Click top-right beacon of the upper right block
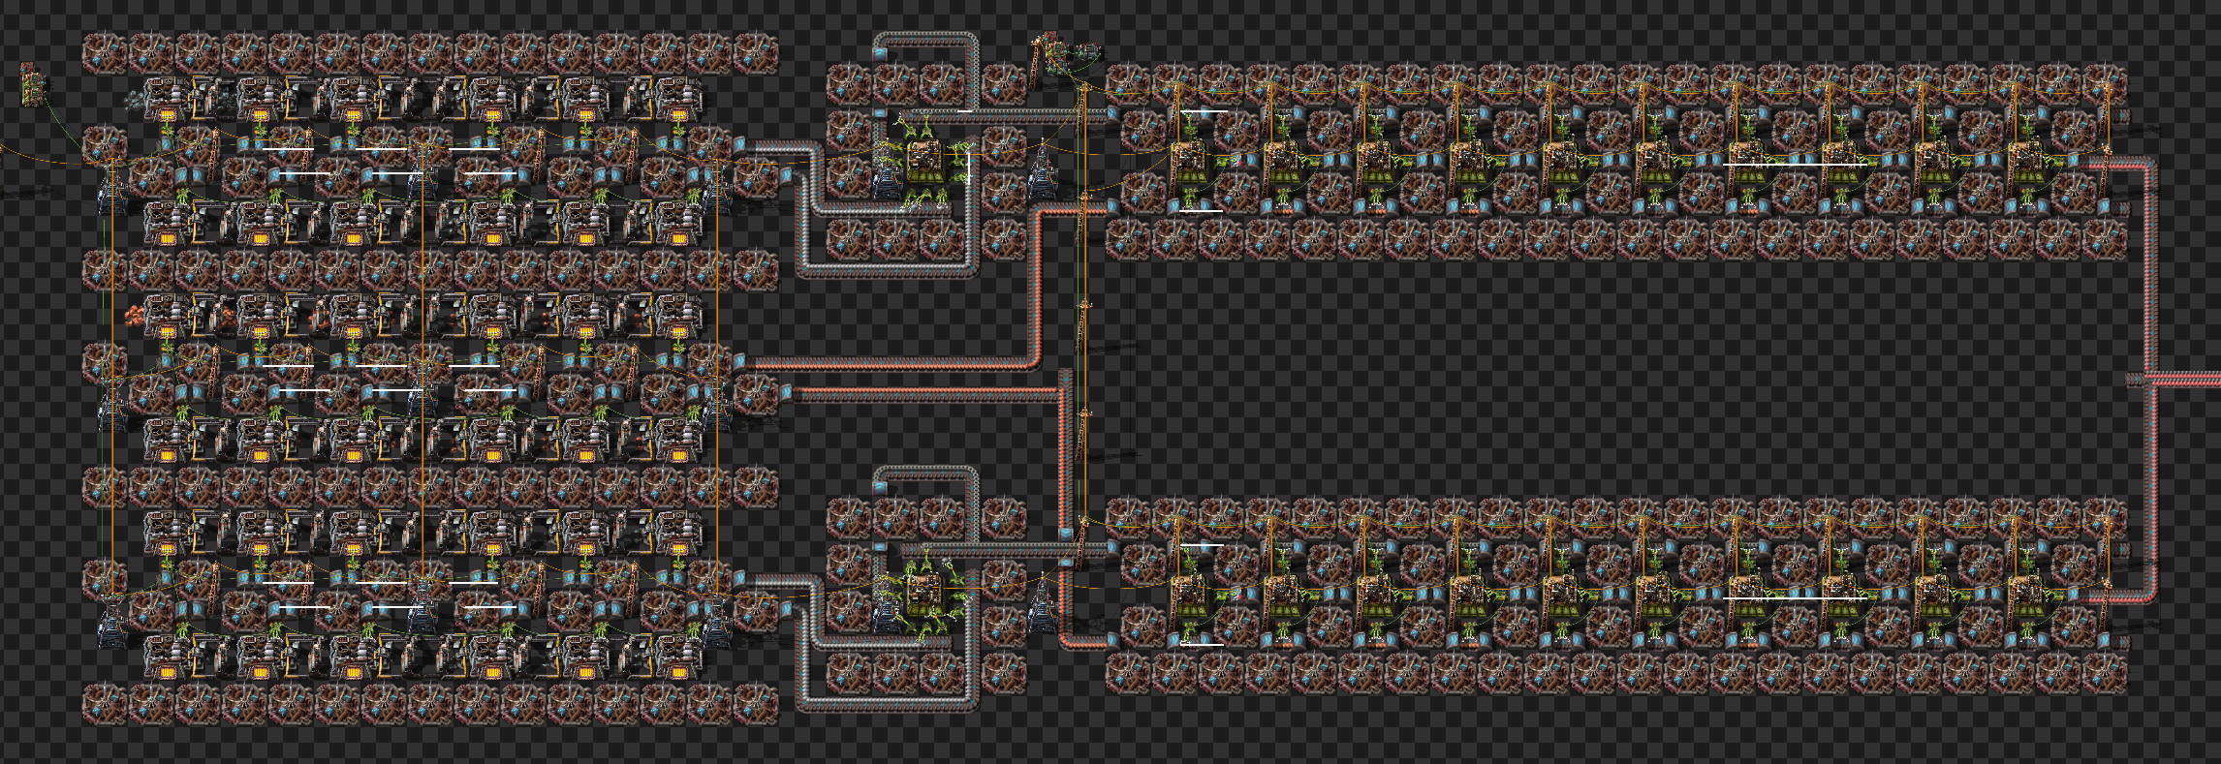 2104,84
